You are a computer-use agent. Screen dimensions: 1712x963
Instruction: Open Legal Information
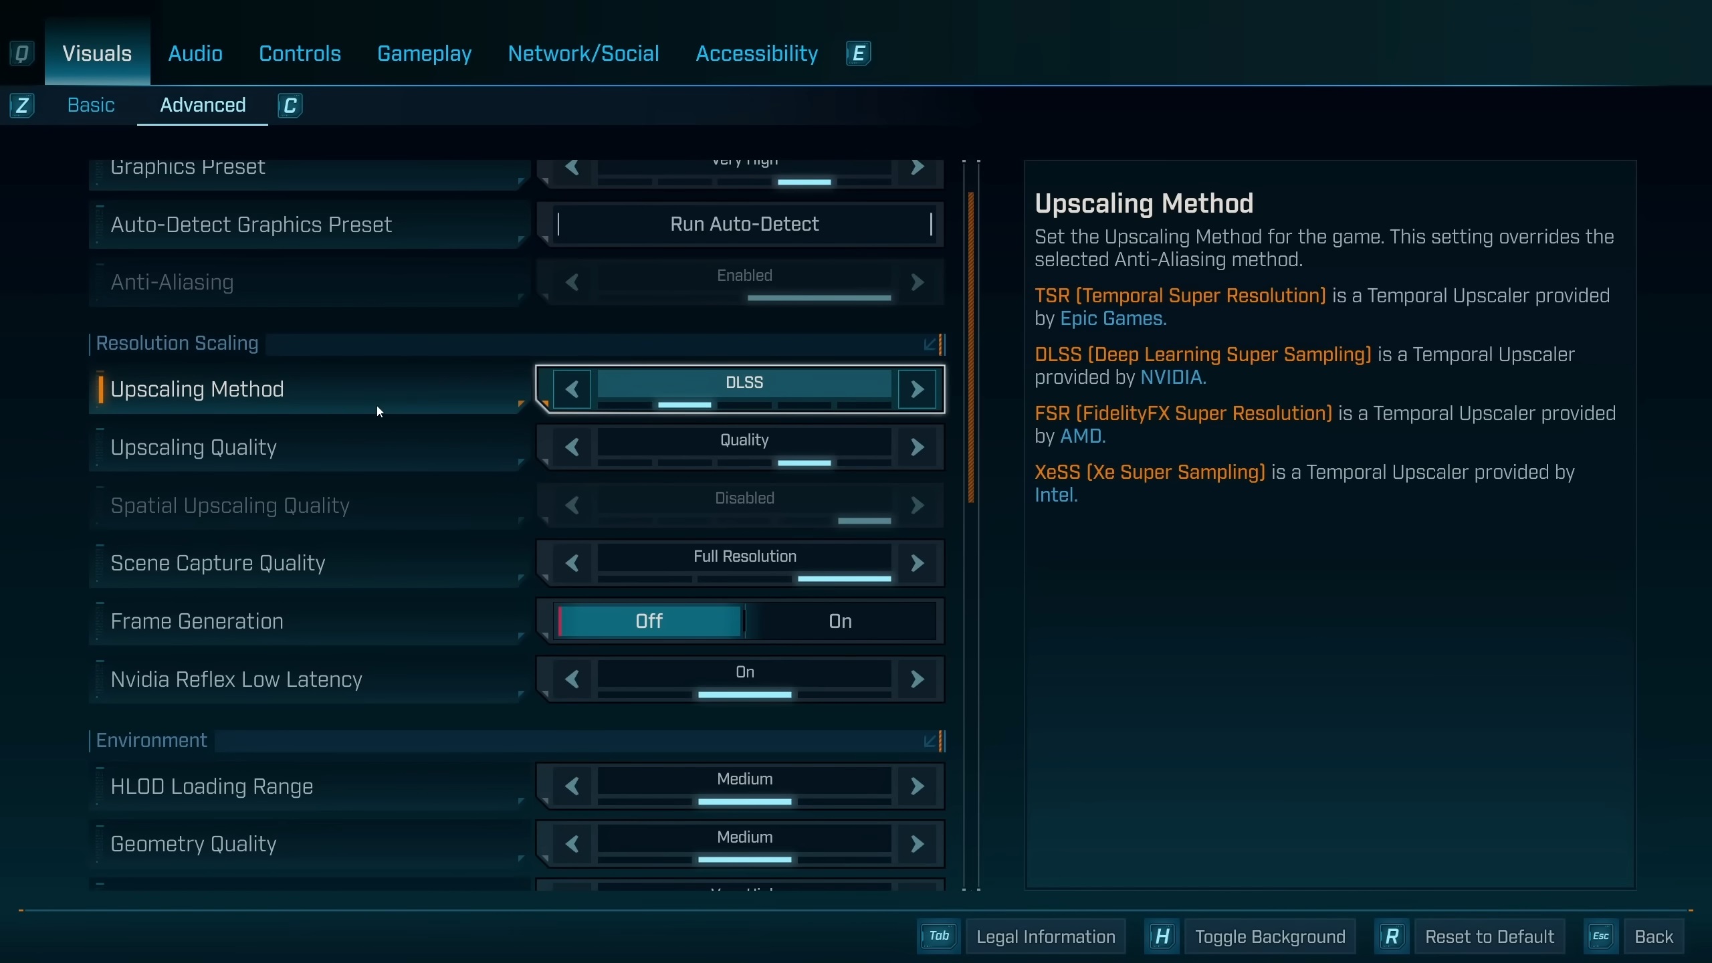point(1046,936)
